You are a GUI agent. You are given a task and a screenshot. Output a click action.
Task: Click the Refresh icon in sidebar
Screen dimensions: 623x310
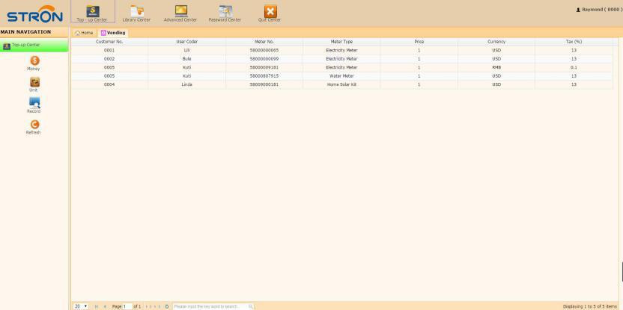34,125
